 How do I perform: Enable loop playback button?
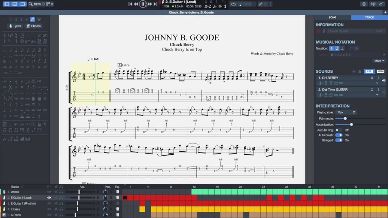tap(233, 4)
